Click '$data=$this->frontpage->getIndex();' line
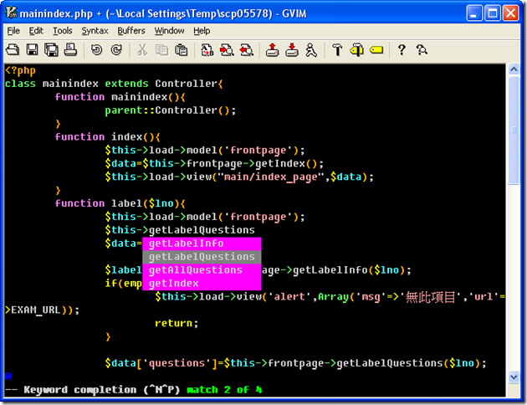This screenshot has height=405, width=527. pos(214,164)
